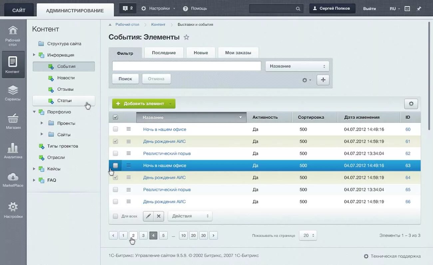This screenshot has width=433, height=265.
Task: Open the Настройки gear in sidebar
Action: point(13,210)
